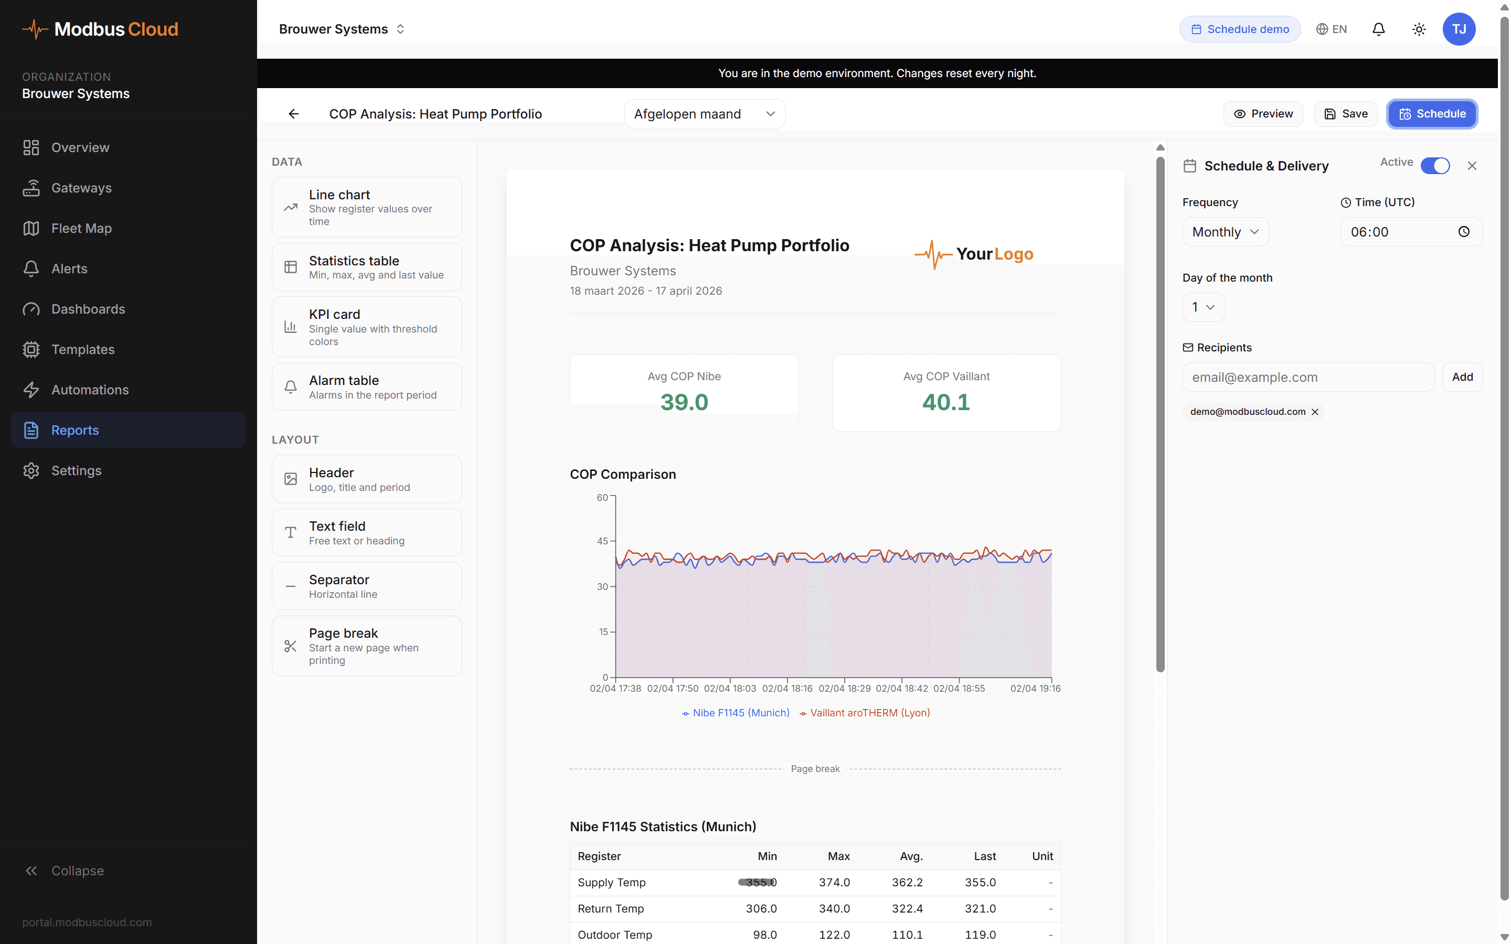Preview the COP Analysis report
The width and height of the screenshot is (1511, 944).
point(1263,114)
